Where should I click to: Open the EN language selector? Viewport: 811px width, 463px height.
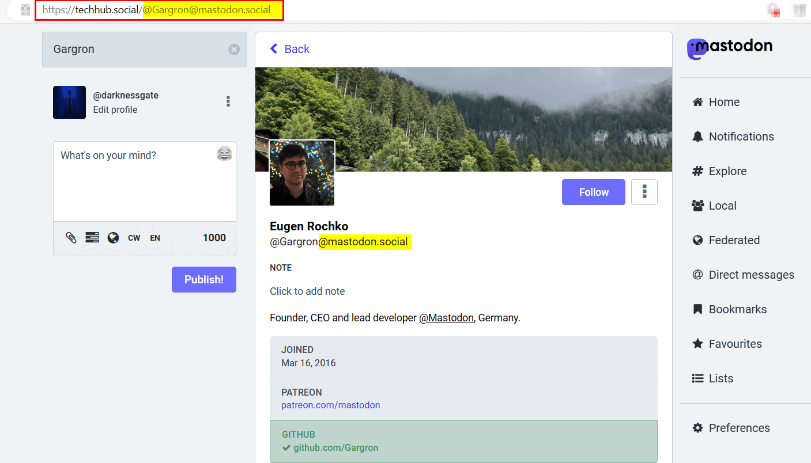pos(155,238)
